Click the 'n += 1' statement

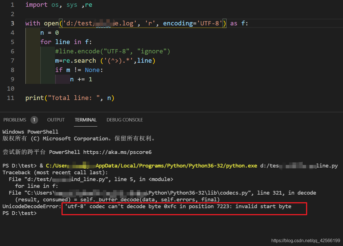coord(81,79)
